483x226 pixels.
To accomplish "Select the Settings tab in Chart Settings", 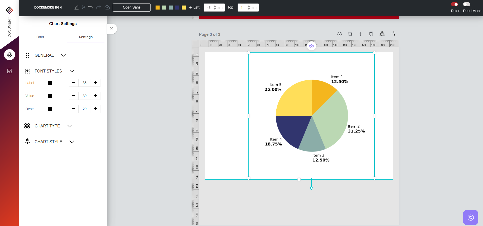I will pyautogui.click(x=86, y=37).
